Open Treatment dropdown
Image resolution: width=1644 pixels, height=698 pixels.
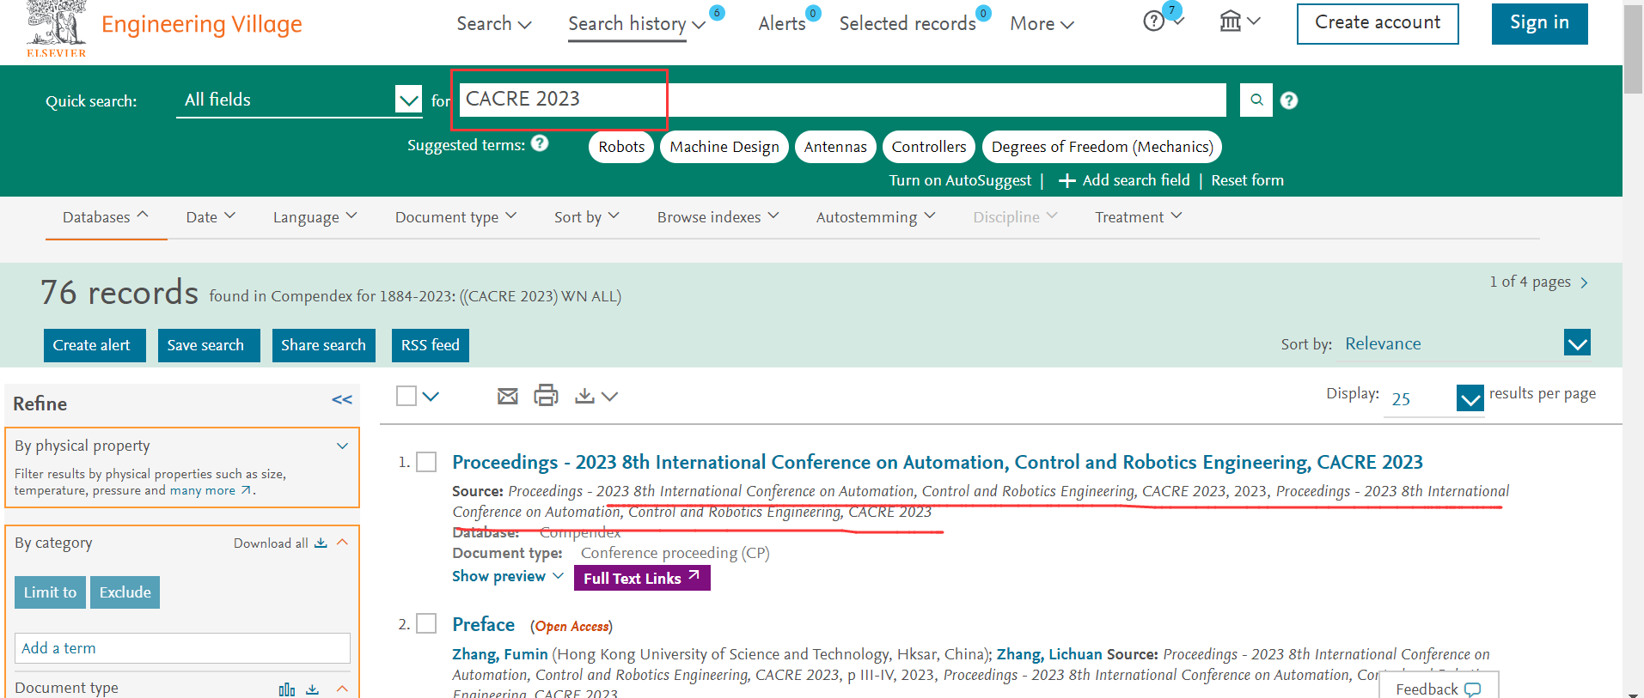1138,217
